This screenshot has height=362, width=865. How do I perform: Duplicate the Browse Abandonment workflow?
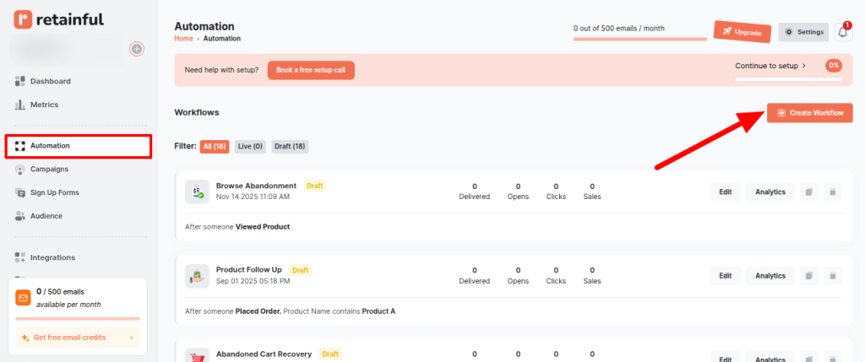(809, 192)
